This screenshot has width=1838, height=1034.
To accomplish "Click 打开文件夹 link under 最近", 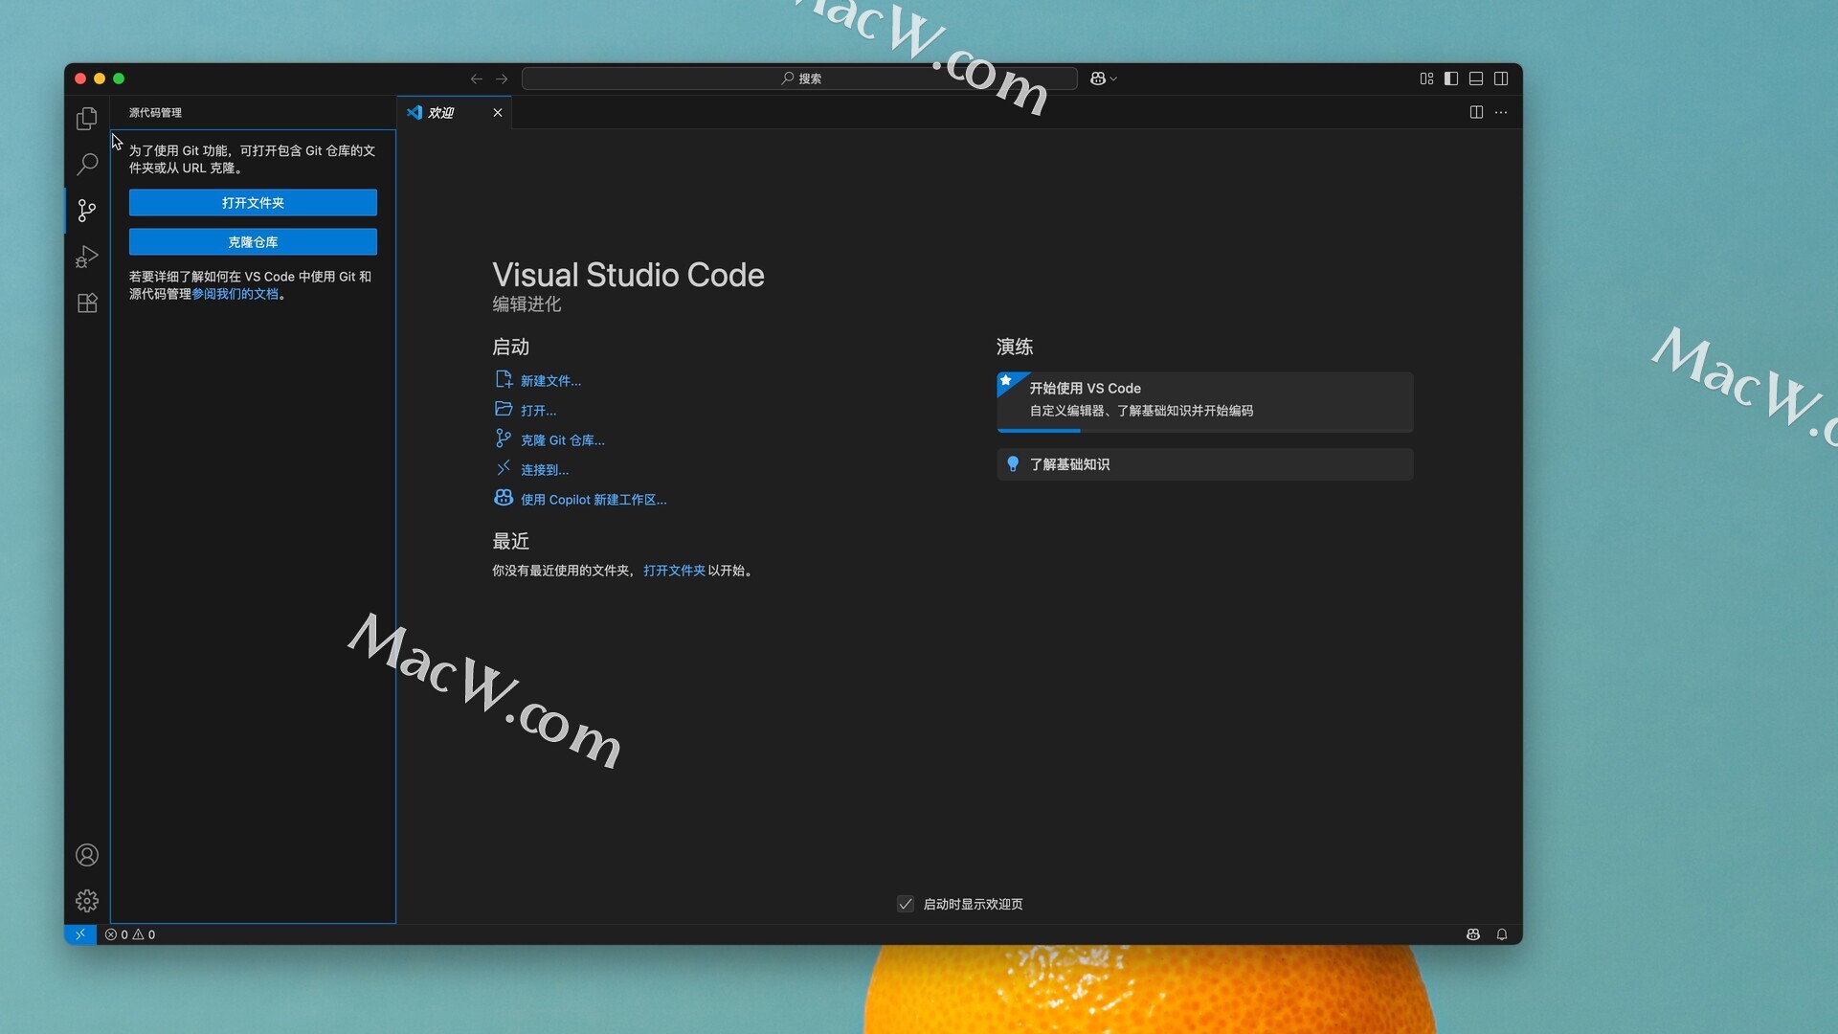I will click(x=674, y=571).
